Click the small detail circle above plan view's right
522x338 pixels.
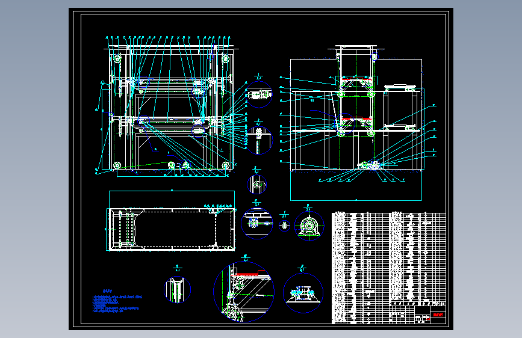(257, 184)
